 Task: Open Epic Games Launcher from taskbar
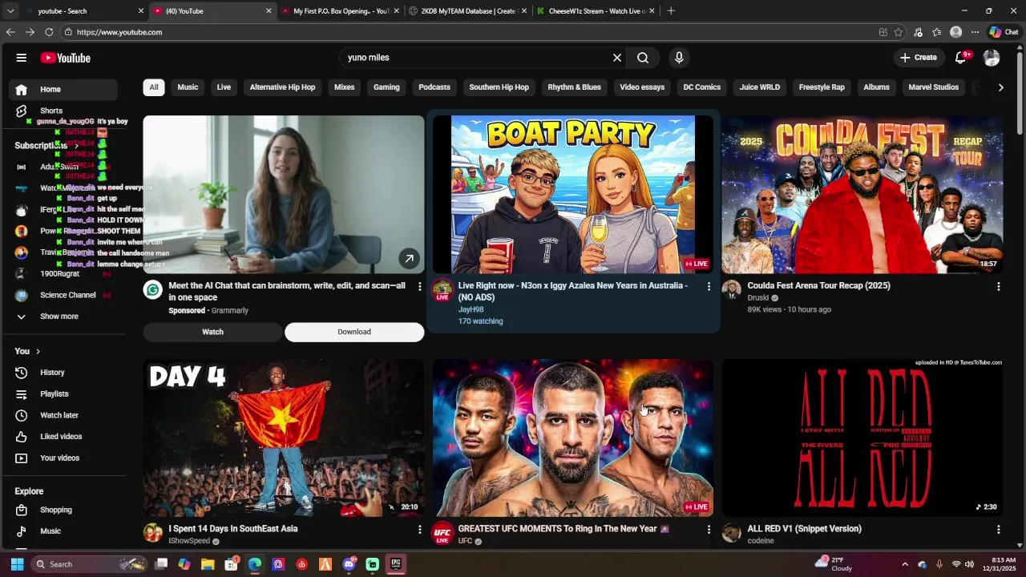396,564
